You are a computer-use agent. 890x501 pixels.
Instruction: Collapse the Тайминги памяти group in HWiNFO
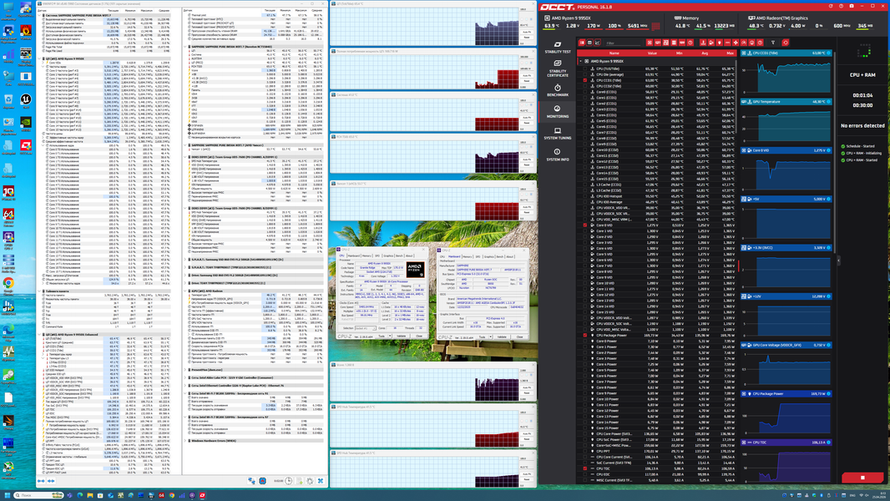(40, 291)
